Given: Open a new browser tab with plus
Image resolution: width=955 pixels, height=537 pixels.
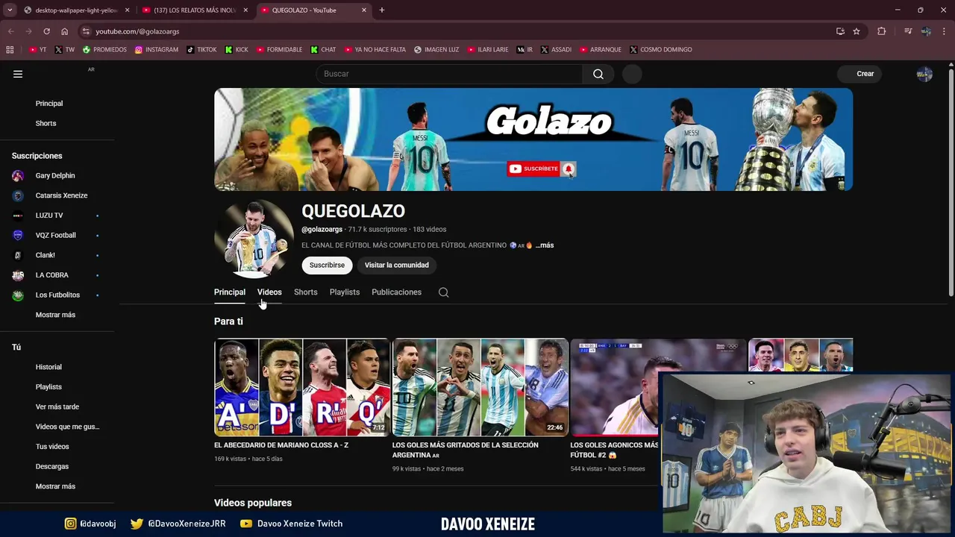Looking at the screenshot, I should point(382,10).
